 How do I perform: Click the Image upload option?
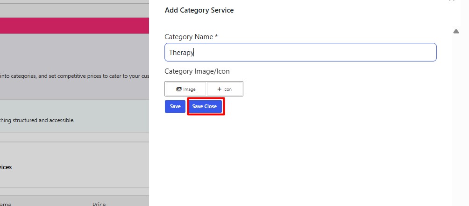click(186, 89)
